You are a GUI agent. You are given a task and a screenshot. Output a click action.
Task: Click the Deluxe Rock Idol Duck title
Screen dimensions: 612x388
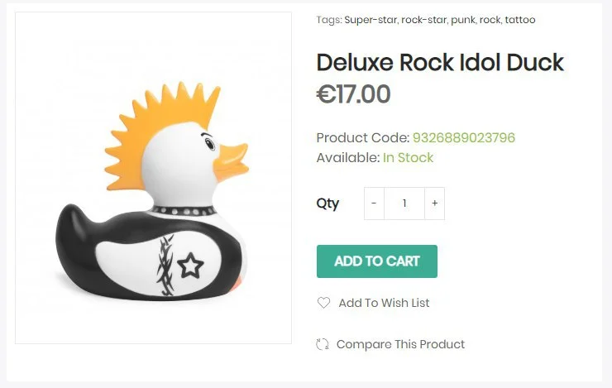coord(440,62)
